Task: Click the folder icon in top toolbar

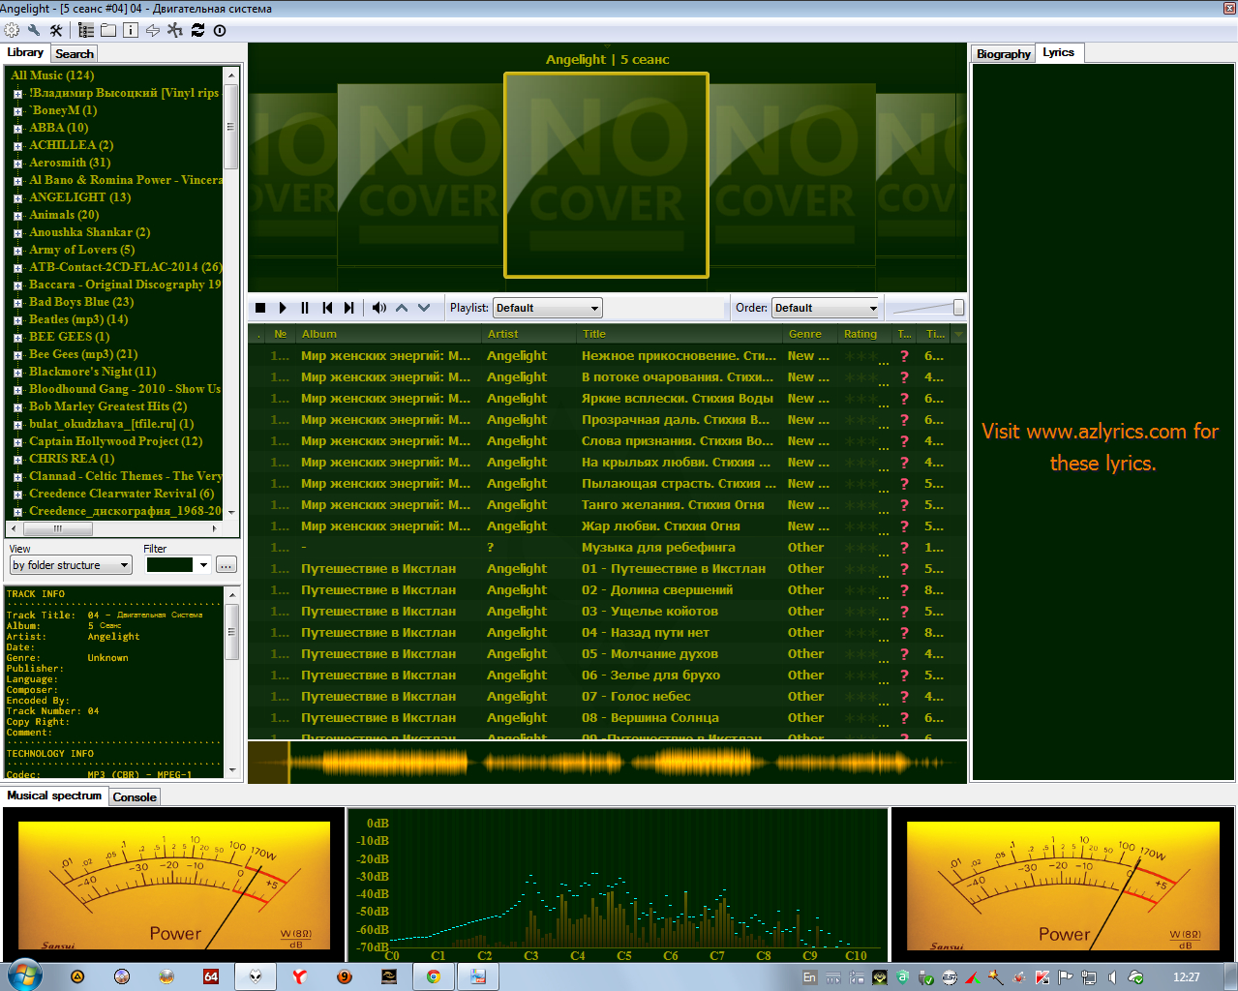Action: (108, 30)
